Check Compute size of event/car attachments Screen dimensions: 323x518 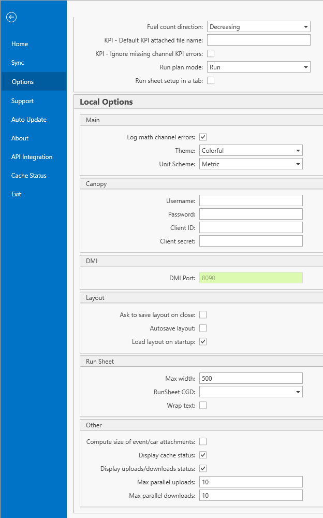(203, 441)
